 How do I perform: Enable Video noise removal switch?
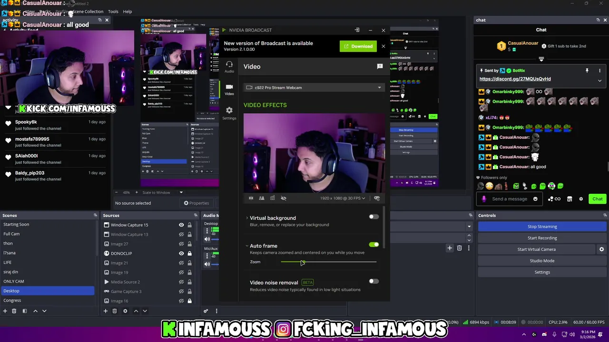(374, 281)
